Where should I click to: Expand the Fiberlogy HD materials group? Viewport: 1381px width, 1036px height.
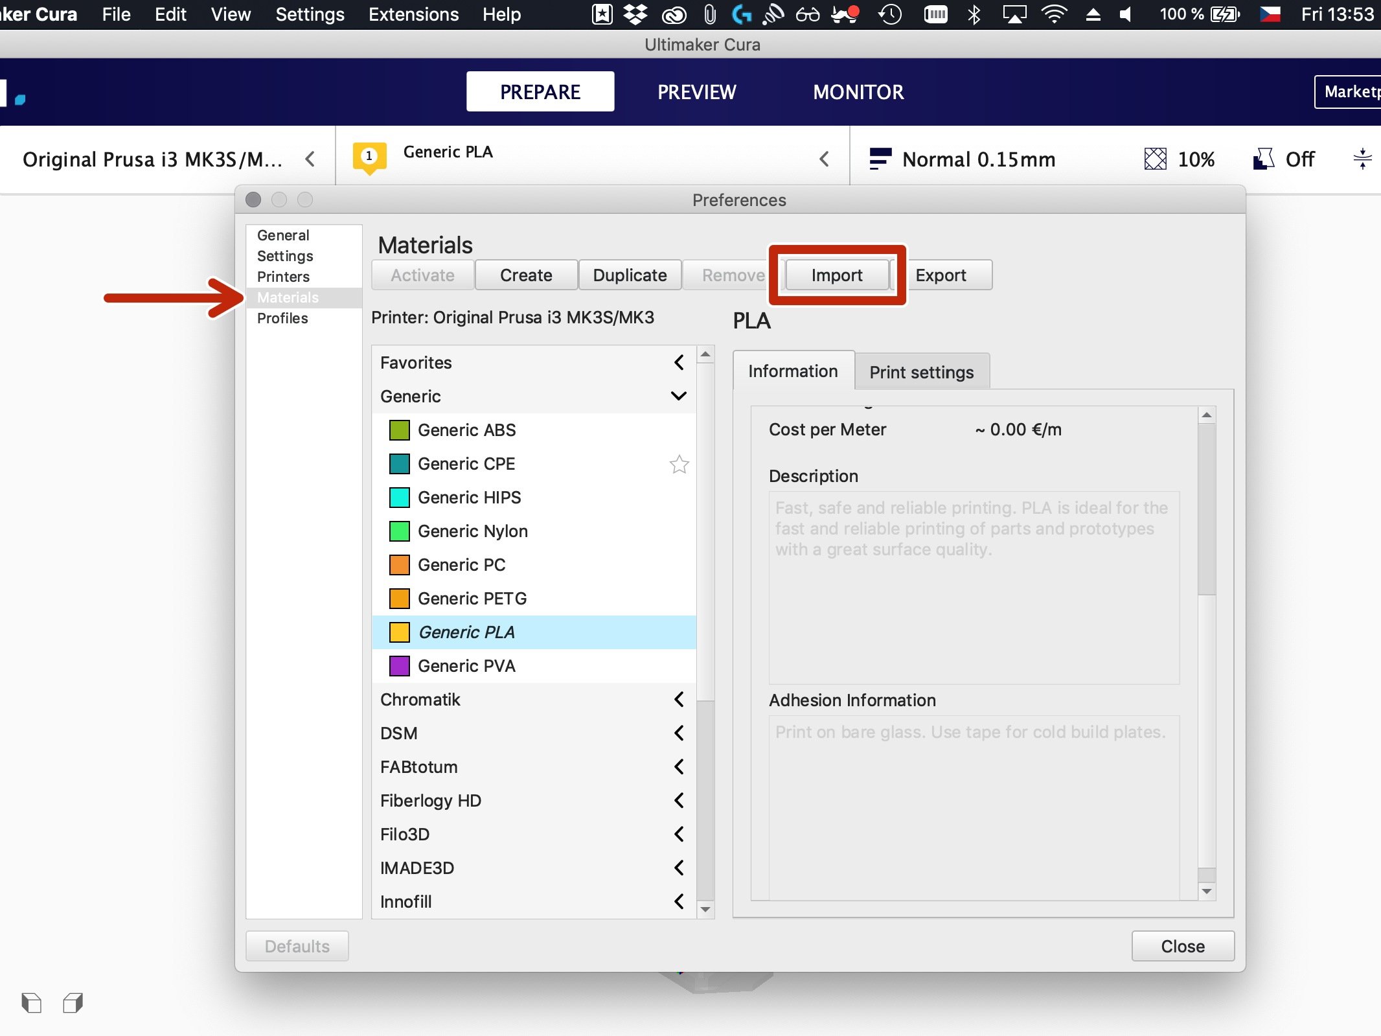tap(679, 800)
